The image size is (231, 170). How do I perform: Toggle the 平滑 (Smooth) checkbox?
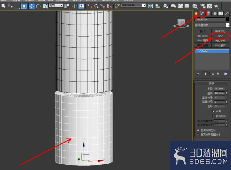coord(214,111)
